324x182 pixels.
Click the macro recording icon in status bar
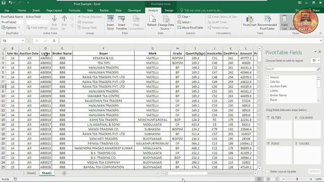click(x=15, y=179)
